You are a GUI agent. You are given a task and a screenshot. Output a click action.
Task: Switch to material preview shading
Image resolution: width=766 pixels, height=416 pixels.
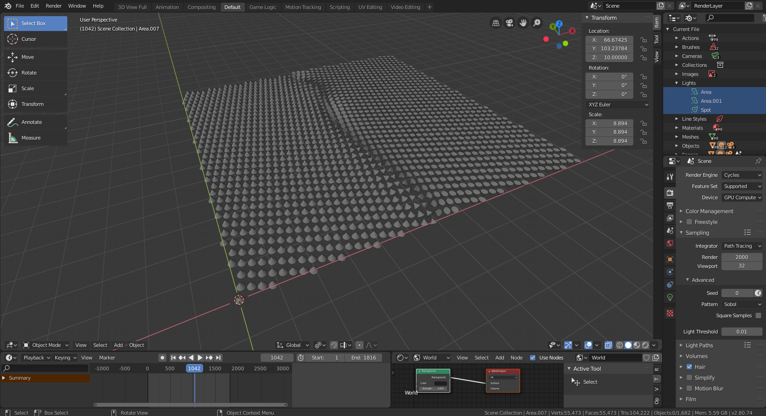click(x=637, y=345)
